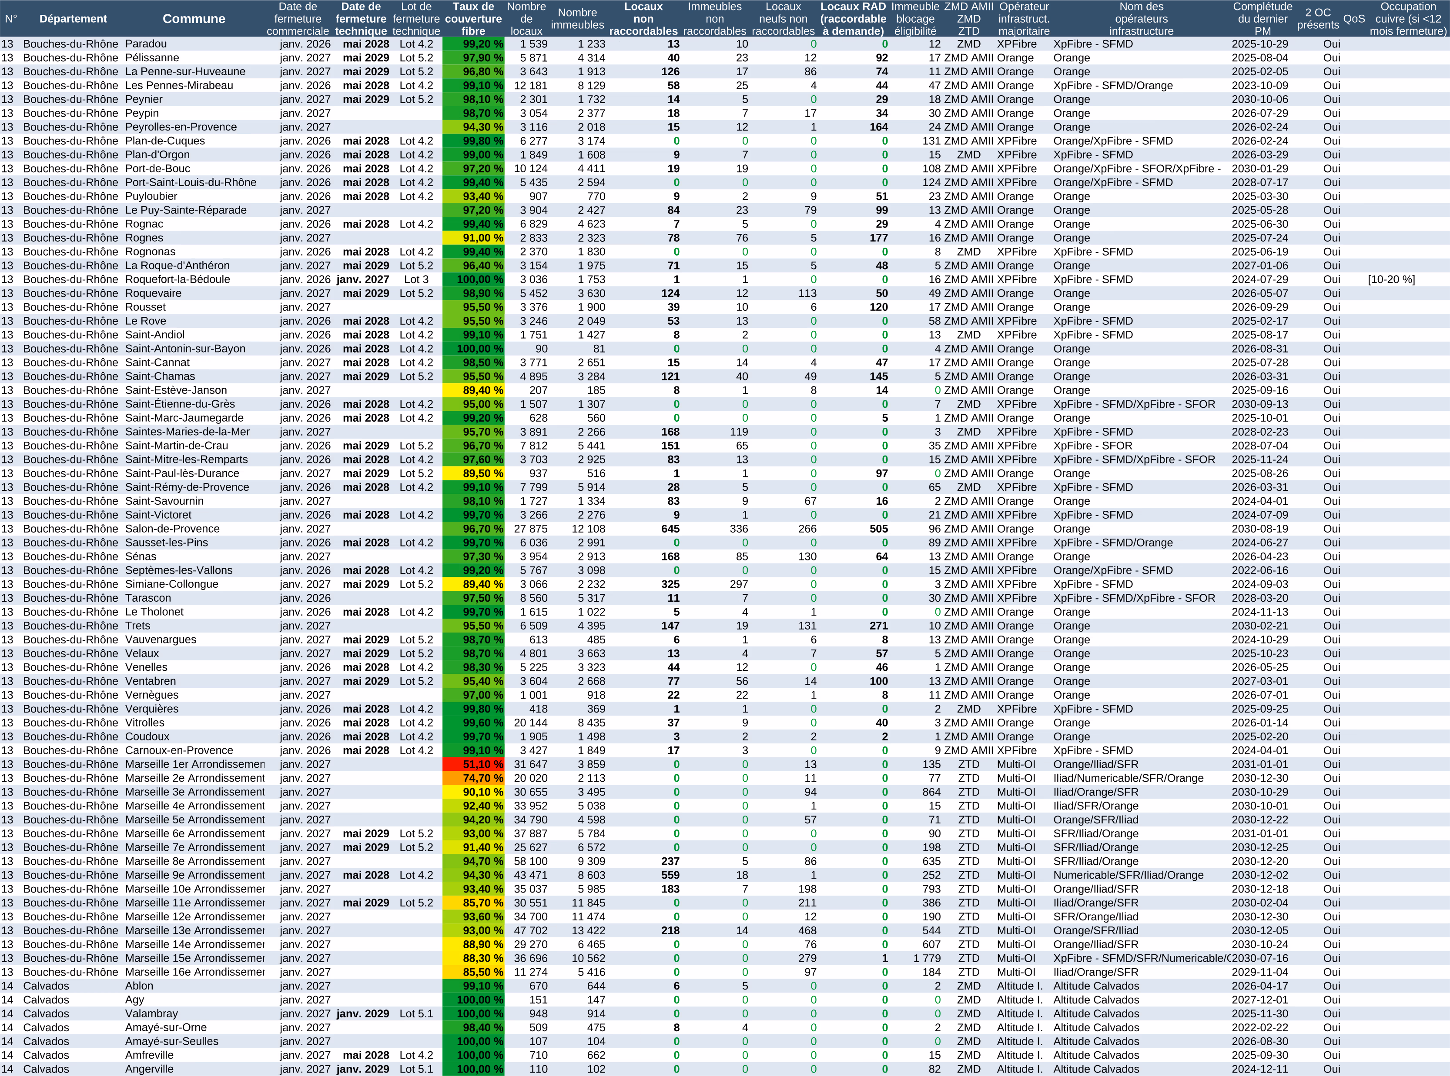Click the Département column header
Viewport: 1450px width, 1076px height.
click(72, 19)
